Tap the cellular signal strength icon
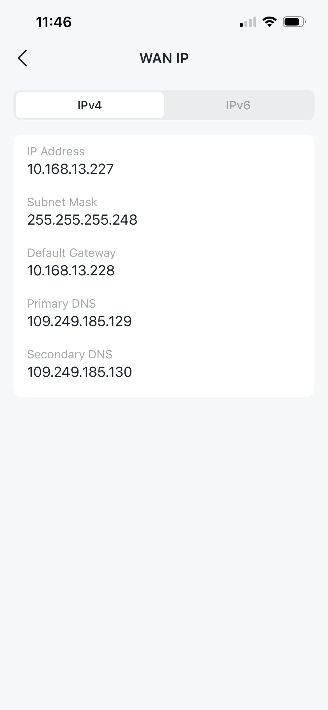The image size is (328, 710). tap(248, 22)
